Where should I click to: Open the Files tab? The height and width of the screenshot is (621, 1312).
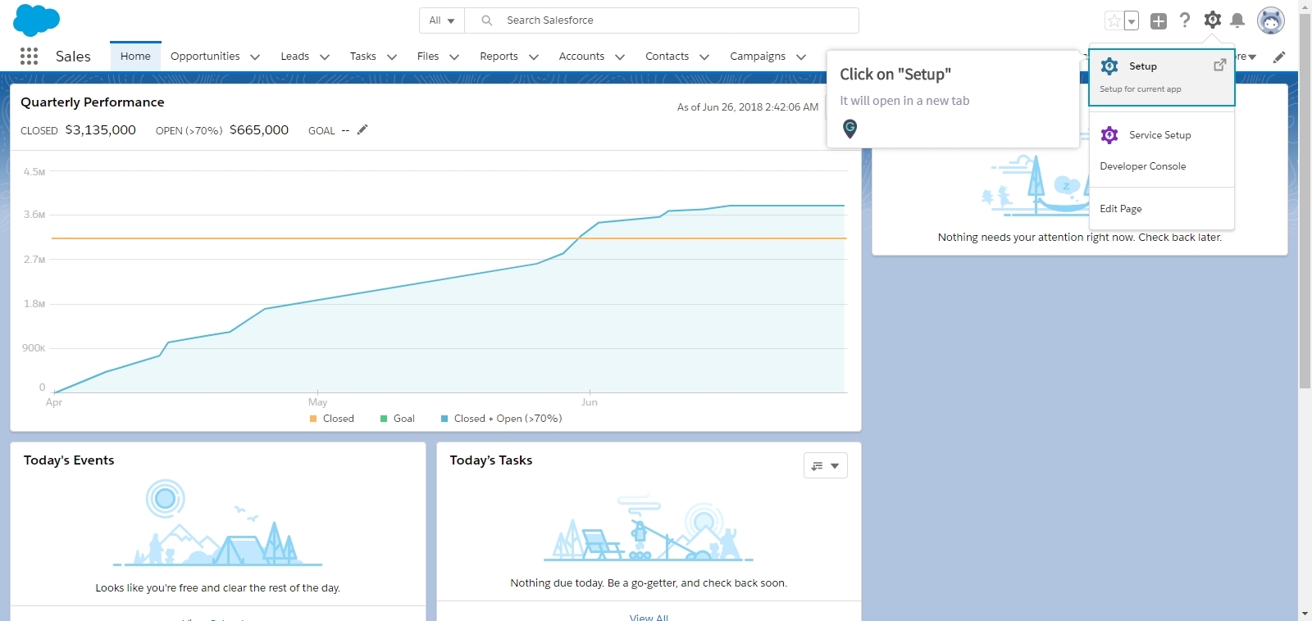[428, 57]
